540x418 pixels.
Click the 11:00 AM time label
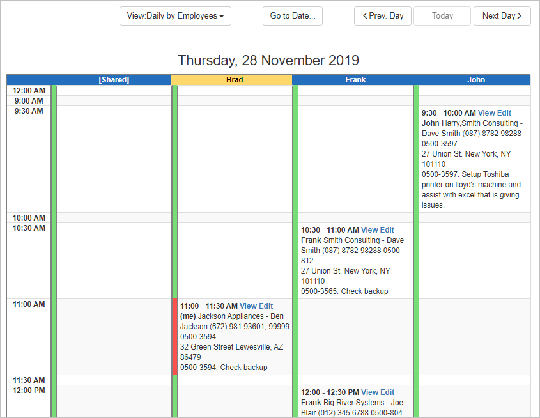[29, 304]
